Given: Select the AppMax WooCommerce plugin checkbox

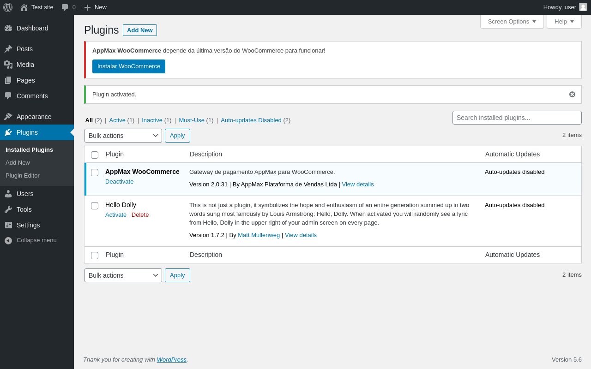Looking at the screenshot, I should (x=95, y=173).
